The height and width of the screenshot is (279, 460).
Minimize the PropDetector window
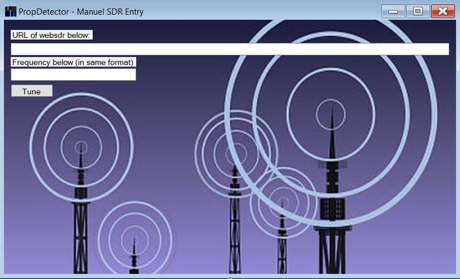pos(393,11)
